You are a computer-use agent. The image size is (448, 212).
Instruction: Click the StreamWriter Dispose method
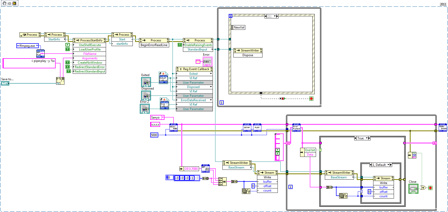click(248, 55)
